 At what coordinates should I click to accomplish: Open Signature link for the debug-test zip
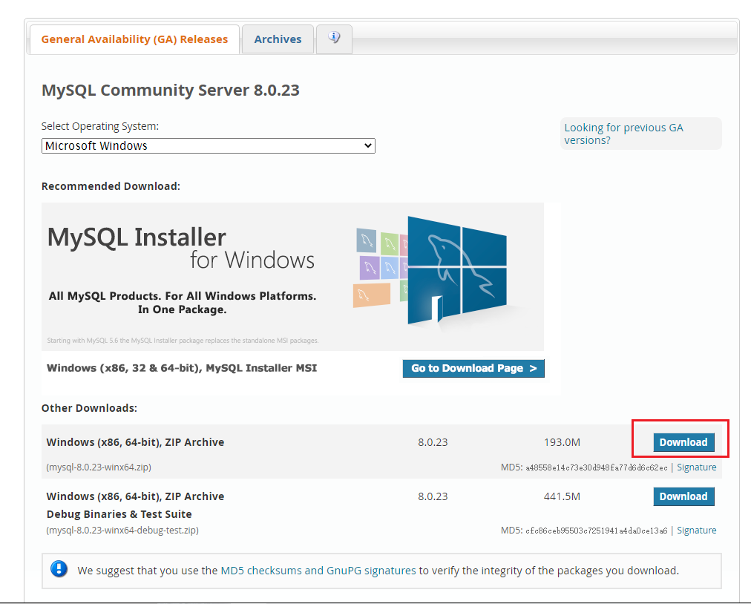coord(696,531)
